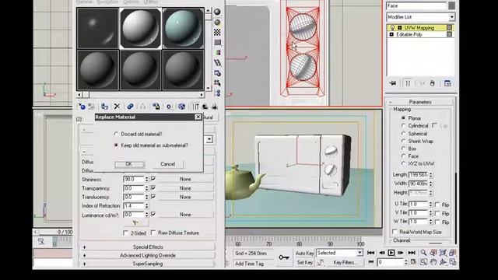This screenshot has width=498, height=280.
Task: Open the Selected key filter dropdown
Action: [359, 253]
